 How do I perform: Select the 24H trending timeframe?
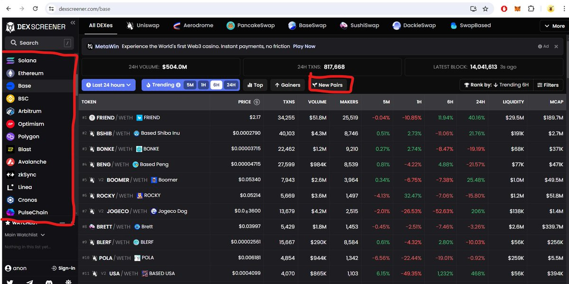(231, 85)
